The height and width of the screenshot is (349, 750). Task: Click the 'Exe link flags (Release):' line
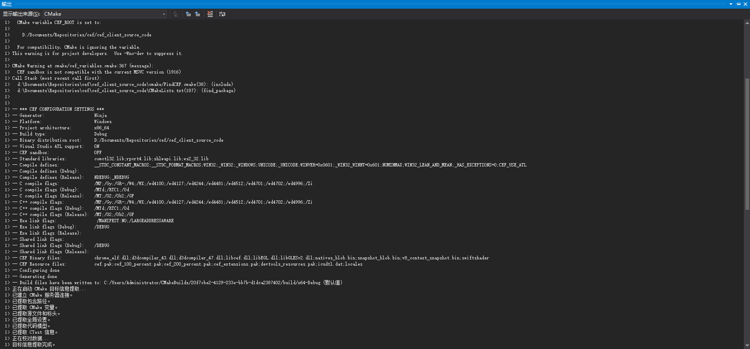coord(47,233)
